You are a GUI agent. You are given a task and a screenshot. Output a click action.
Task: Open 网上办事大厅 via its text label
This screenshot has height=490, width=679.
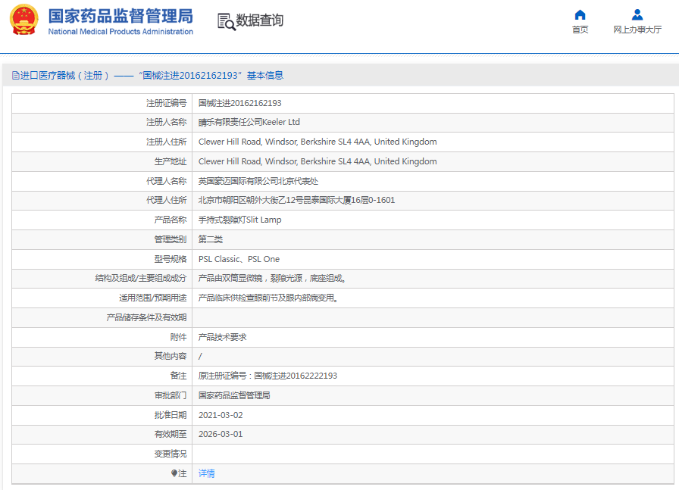point(637,30)
